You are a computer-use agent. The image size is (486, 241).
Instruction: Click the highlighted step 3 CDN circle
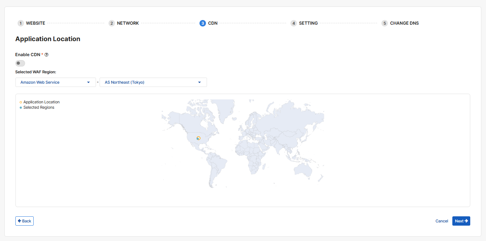click(x=203, y=23)
